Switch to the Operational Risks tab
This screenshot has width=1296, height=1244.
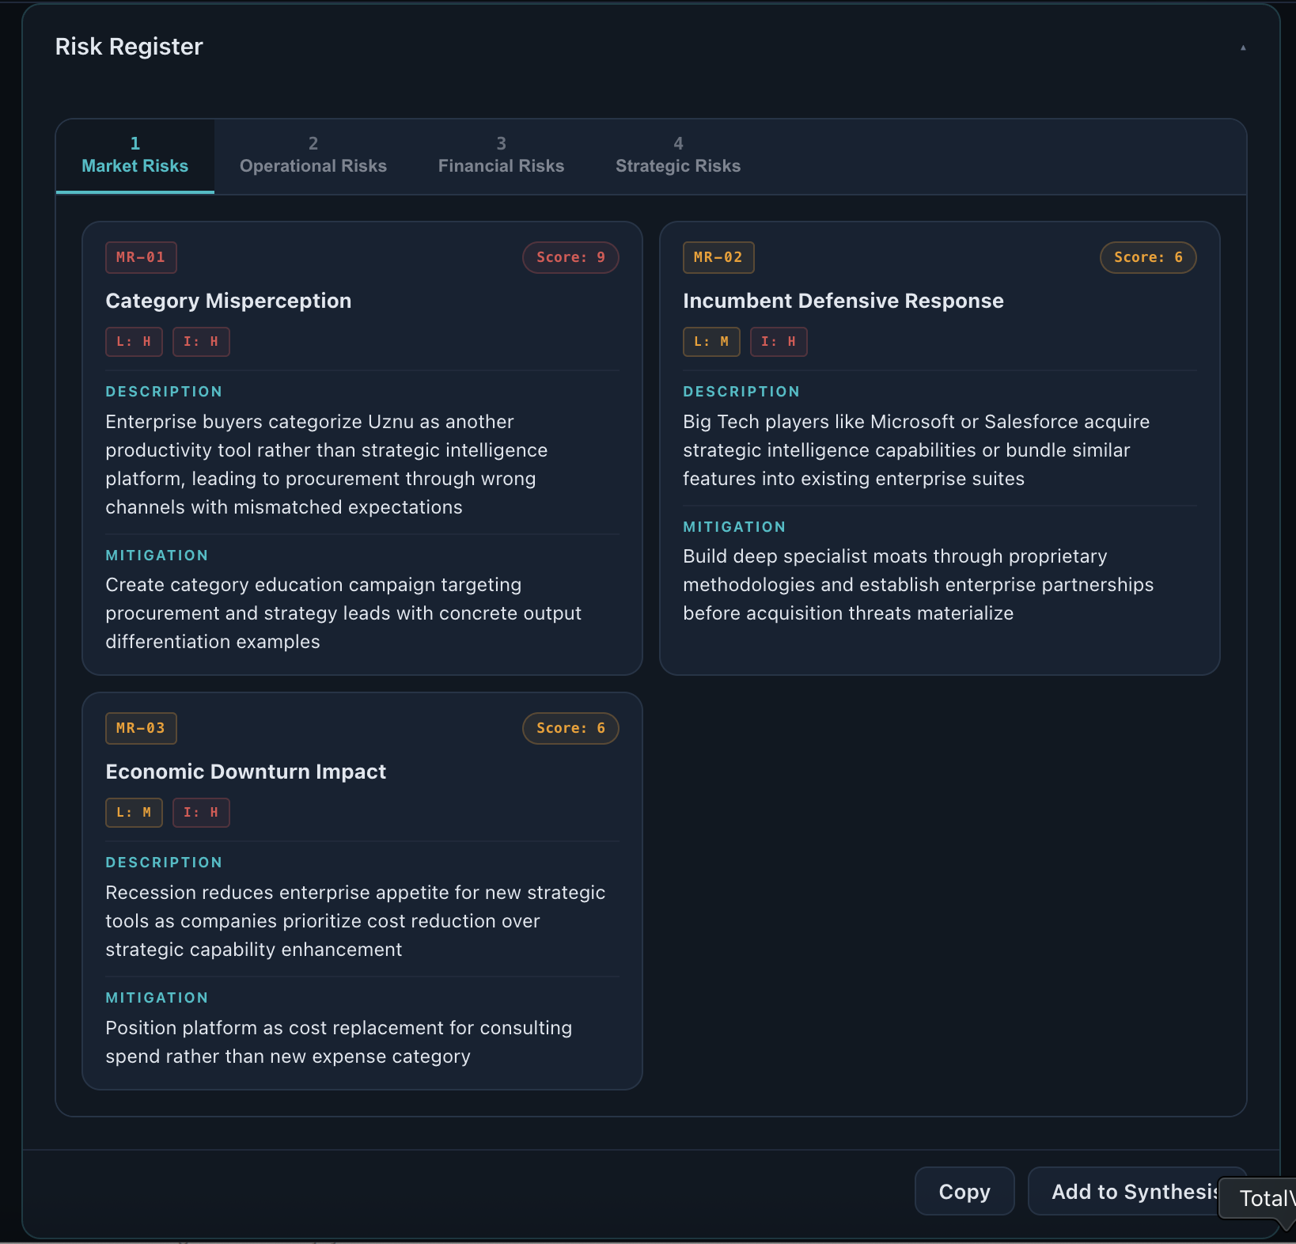[313, 156]
